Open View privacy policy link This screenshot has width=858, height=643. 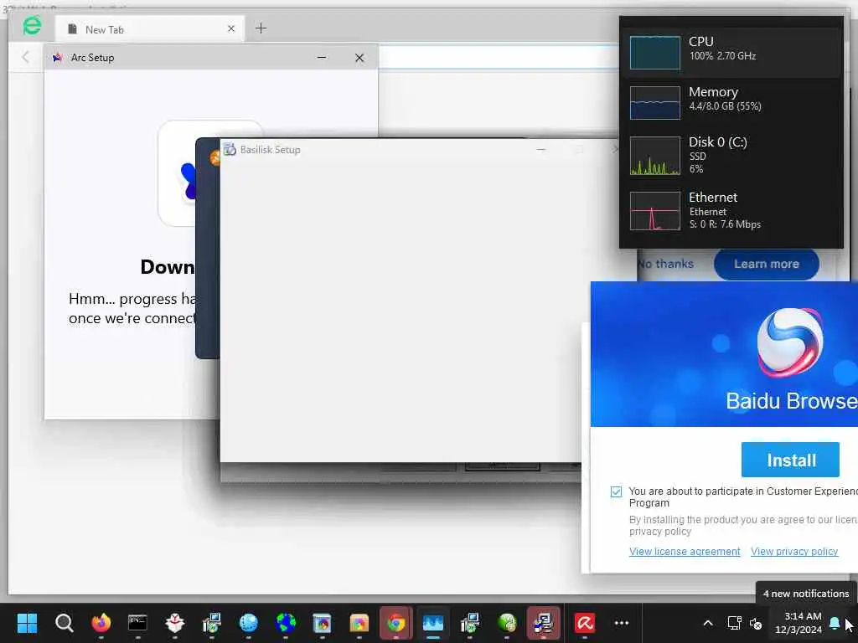tap(794, 551)
